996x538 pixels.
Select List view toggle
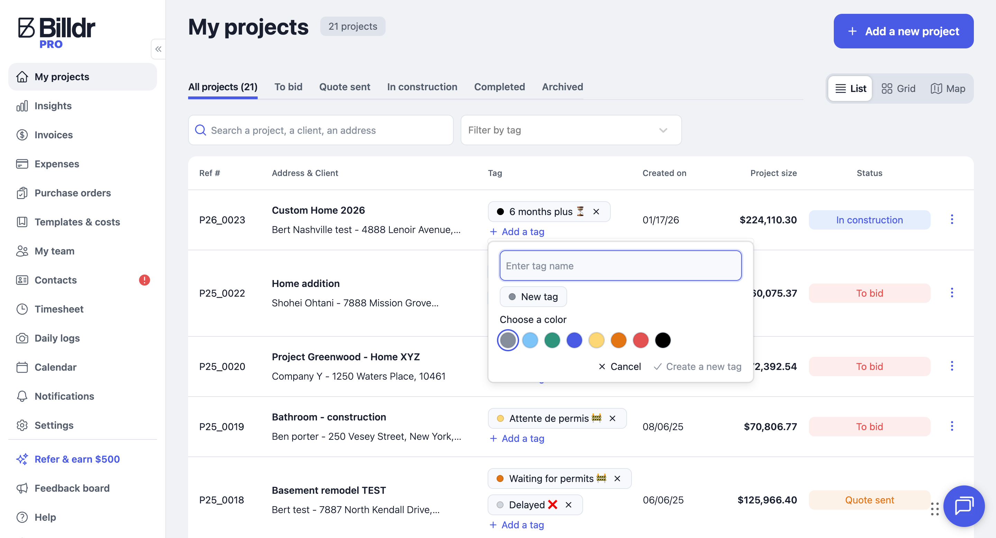click(x=850, y=89)
